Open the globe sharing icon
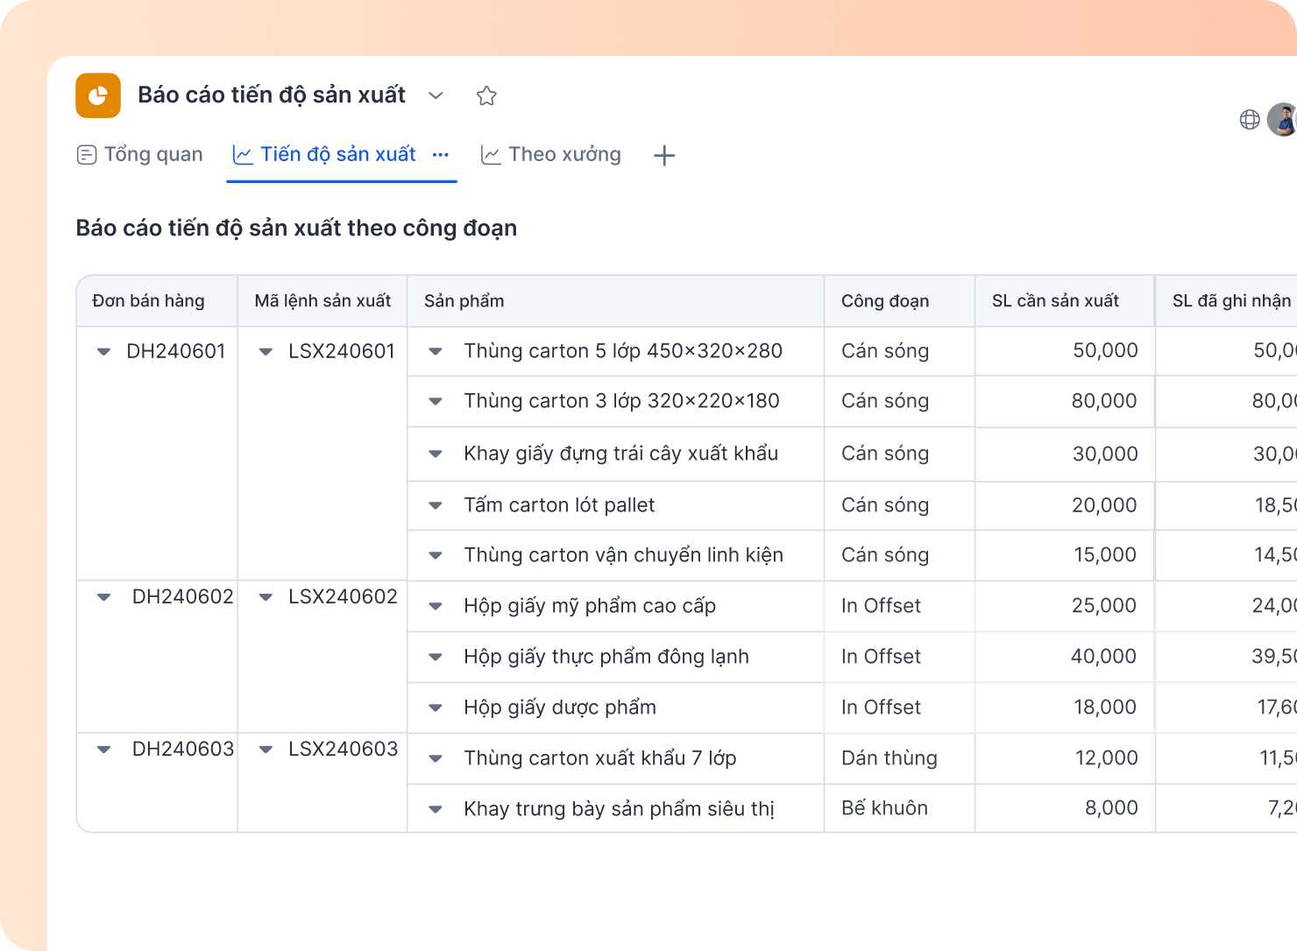The width and height of the screenshot is (1297, 951). [x=1250, y=120]
